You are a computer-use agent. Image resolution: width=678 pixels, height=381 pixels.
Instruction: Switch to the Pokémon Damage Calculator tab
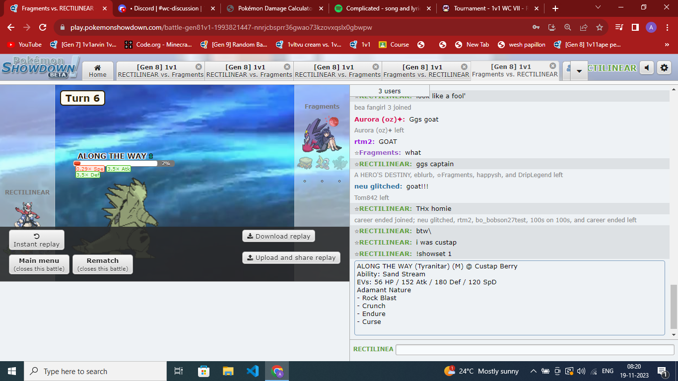274,8
